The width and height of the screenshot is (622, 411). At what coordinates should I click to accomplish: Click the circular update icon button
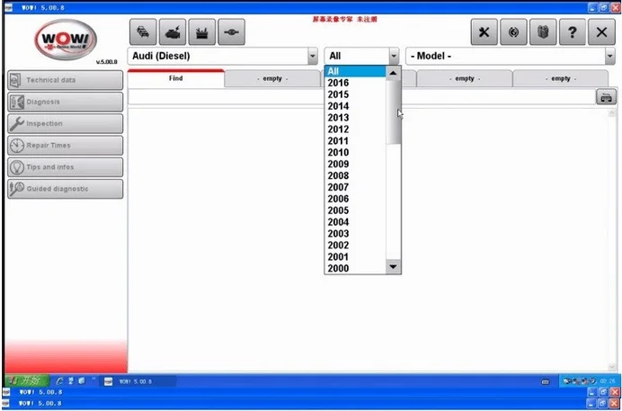(x=514, y=32)
